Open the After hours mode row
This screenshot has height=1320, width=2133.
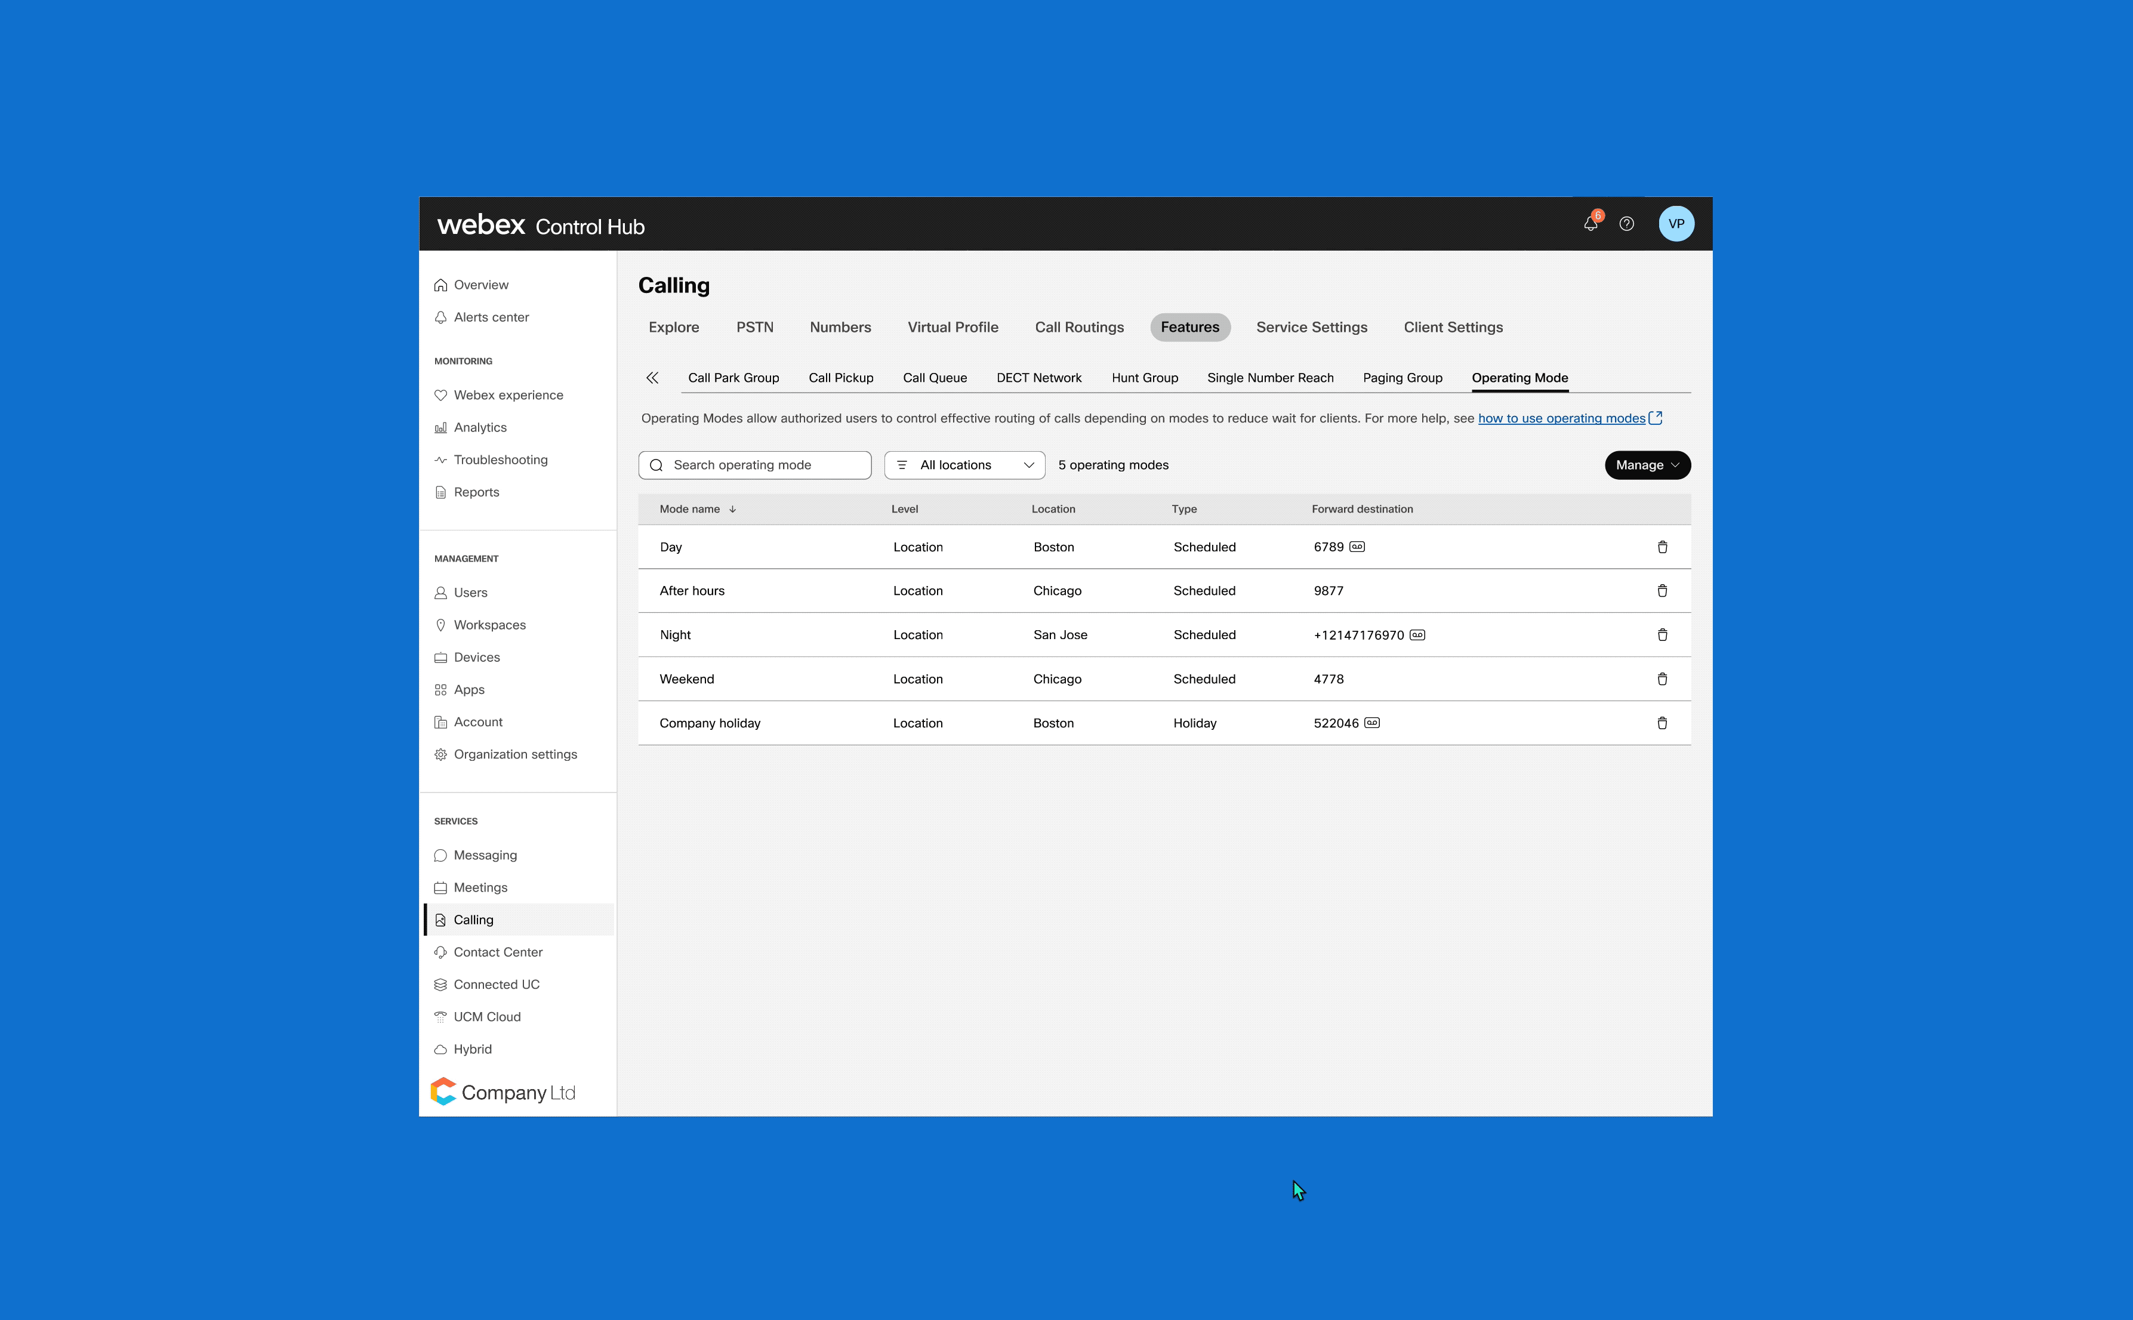point(1164,591)
